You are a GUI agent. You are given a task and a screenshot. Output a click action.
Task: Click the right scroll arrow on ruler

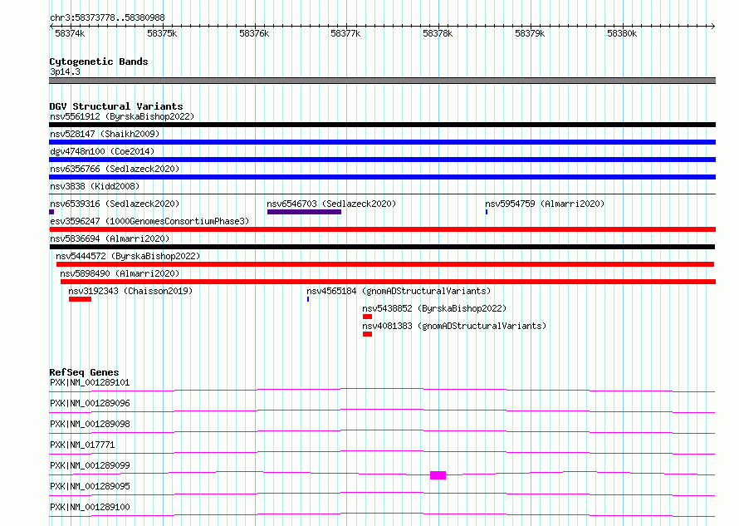click(712, 27)
